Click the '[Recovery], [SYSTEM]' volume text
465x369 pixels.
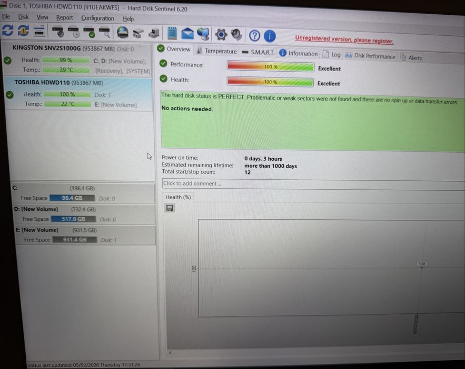click(x=123, y=71)
